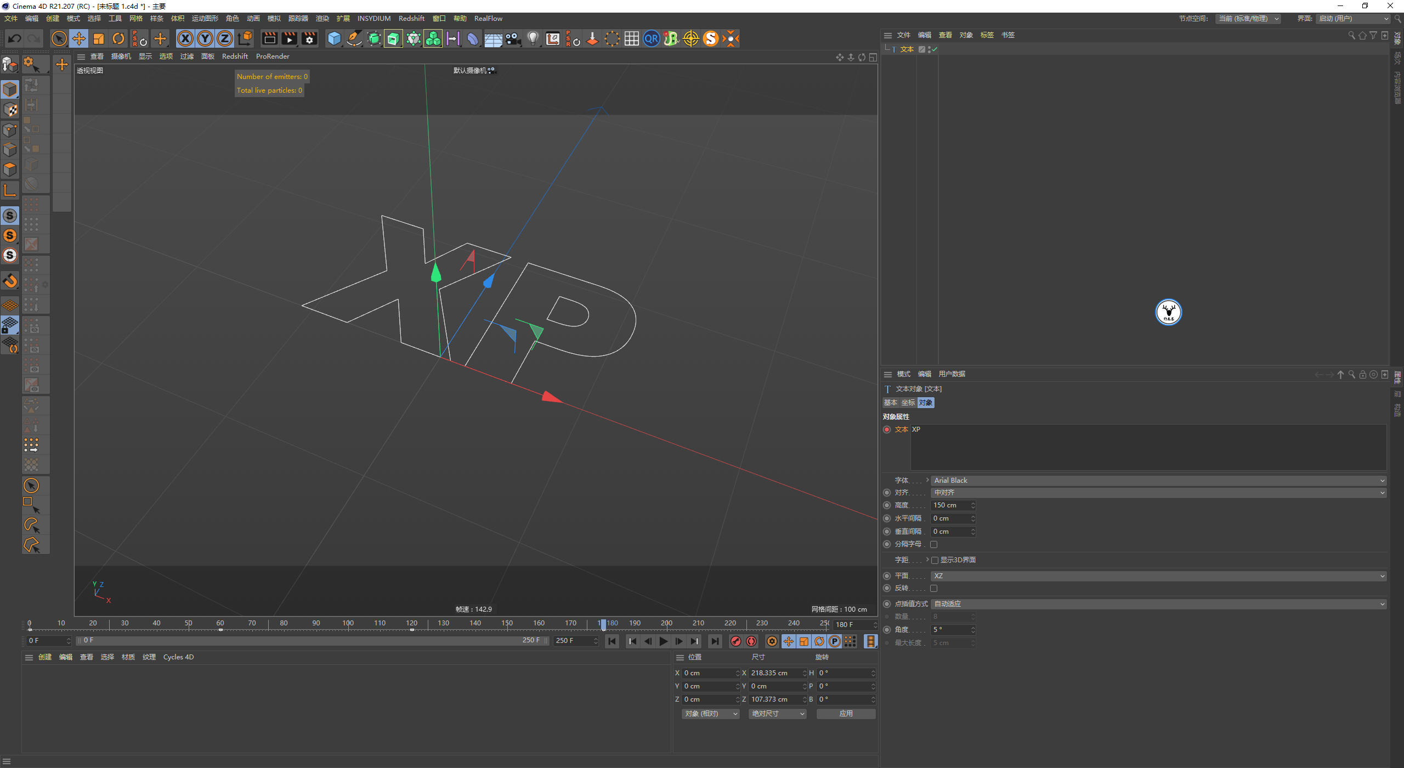Image resolution: width=1404 pixels, height=768 pixels.
Task: Add a Cube primitive object
Action: coord(334,38)
